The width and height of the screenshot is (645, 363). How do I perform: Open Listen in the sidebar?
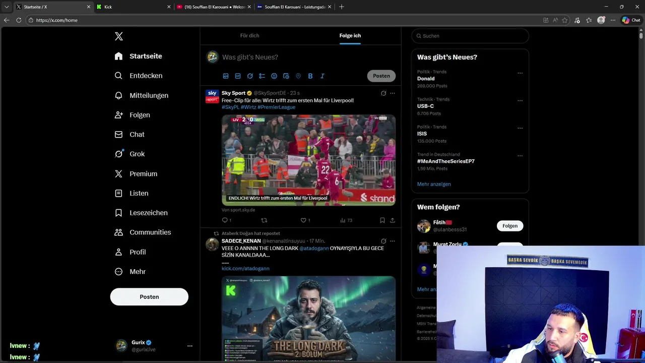(x=131, y=193)
